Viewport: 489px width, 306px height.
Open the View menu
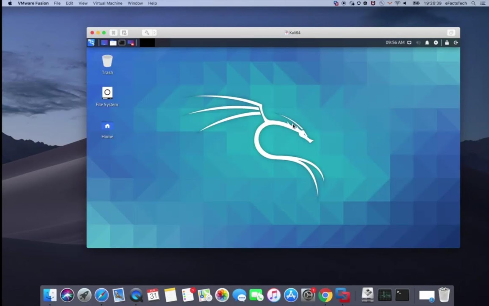(83, 3)
